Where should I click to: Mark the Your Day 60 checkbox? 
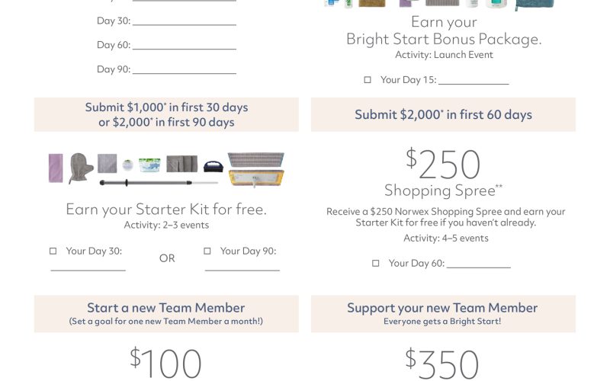375,263
